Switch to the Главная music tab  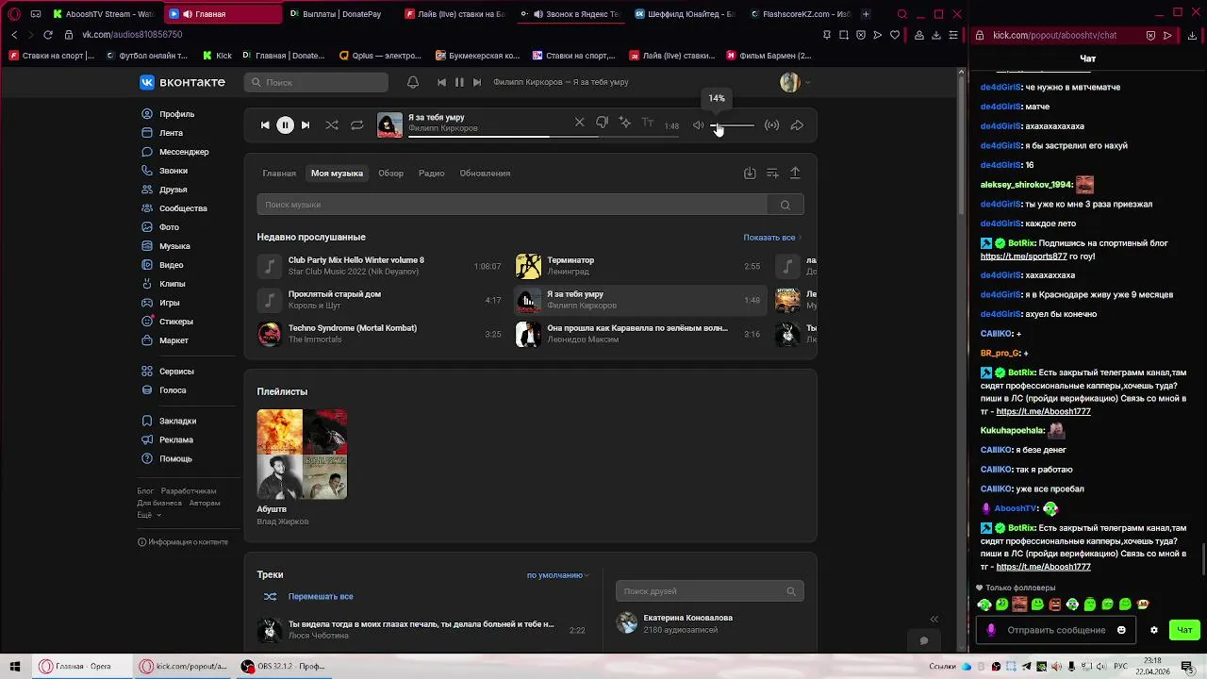click(x=279, y=174)
